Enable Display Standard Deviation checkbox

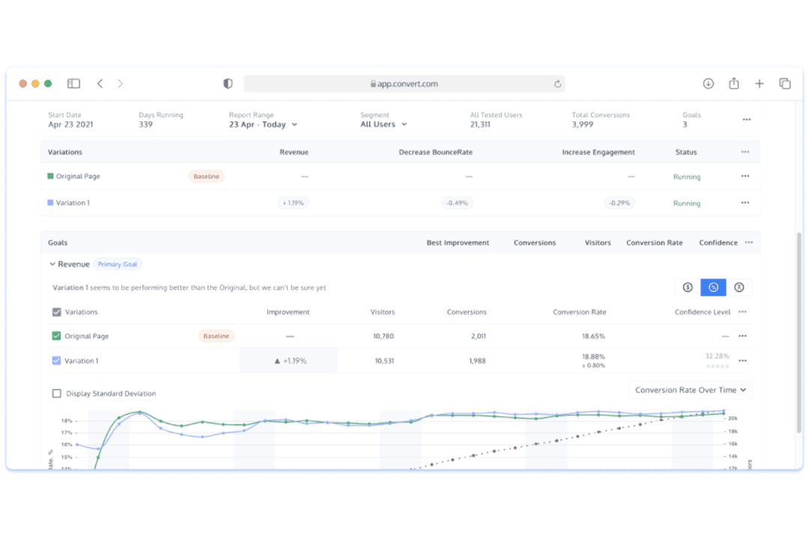point(57,394)
